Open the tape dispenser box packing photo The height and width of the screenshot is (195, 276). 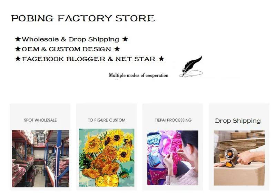pyautogui.click(x=239, y=158)
